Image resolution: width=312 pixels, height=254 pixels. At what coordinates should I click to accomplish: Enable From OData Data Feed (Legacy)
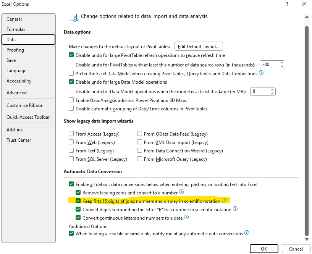click(x=139, y=134)
